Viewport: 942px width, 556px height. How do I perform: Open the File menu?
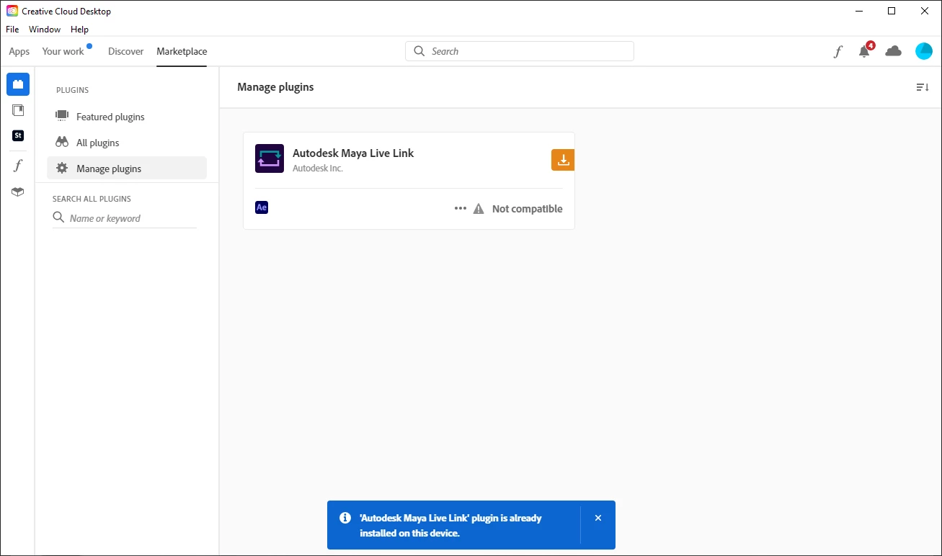click(12, 30)
